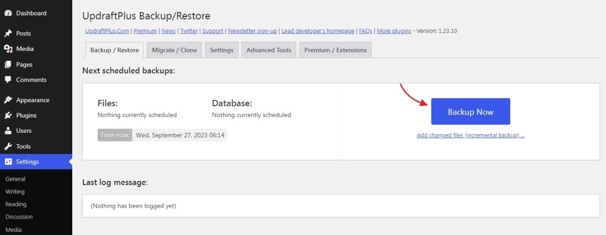Open Media settings submenu under Settings
This screenshot has width=606, height=235.
14,230
